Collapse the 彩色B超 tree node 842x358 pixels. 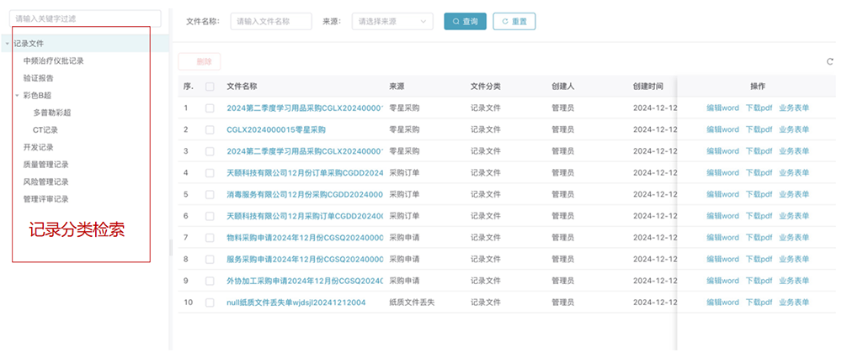(17, 95)
